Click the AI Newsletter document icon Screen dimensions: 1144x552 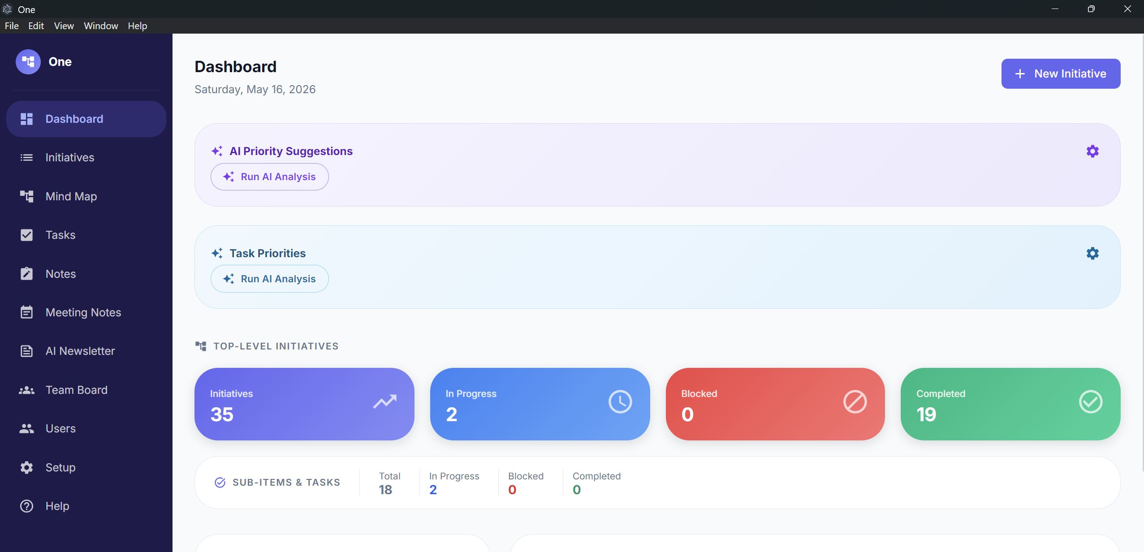click(26, 351)
